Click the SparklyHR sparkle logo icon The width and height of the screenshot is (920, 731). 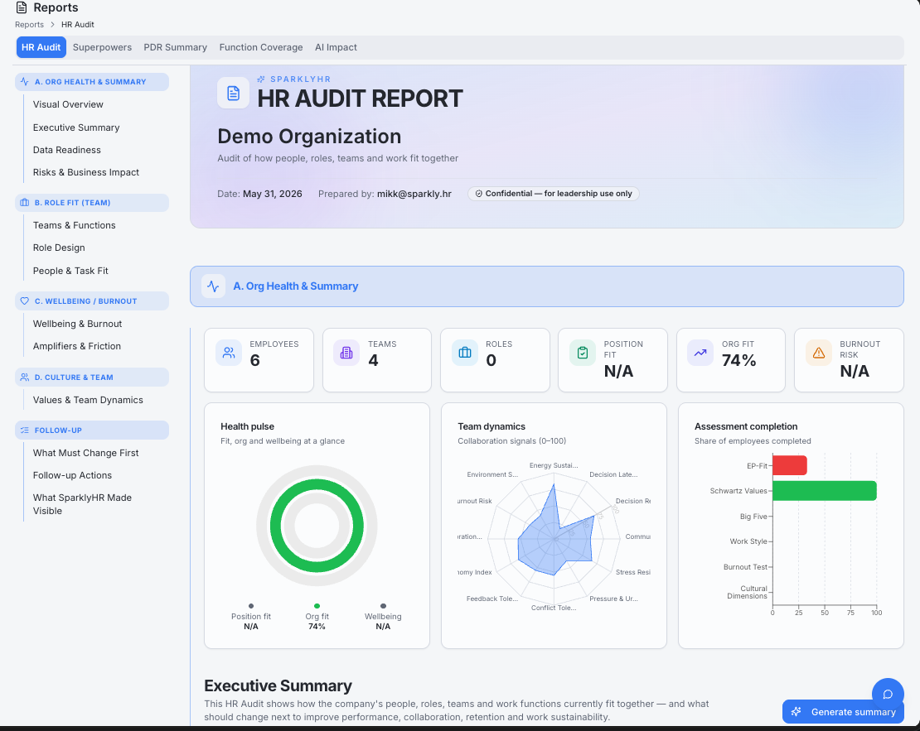coord(261,79)
